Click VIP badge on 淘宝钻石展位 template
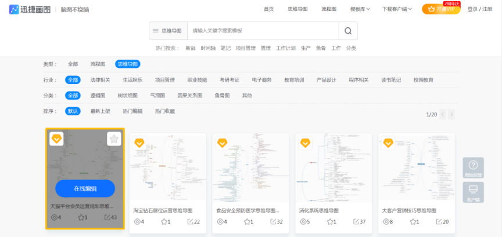502x237 pixels. click(139, 143)
